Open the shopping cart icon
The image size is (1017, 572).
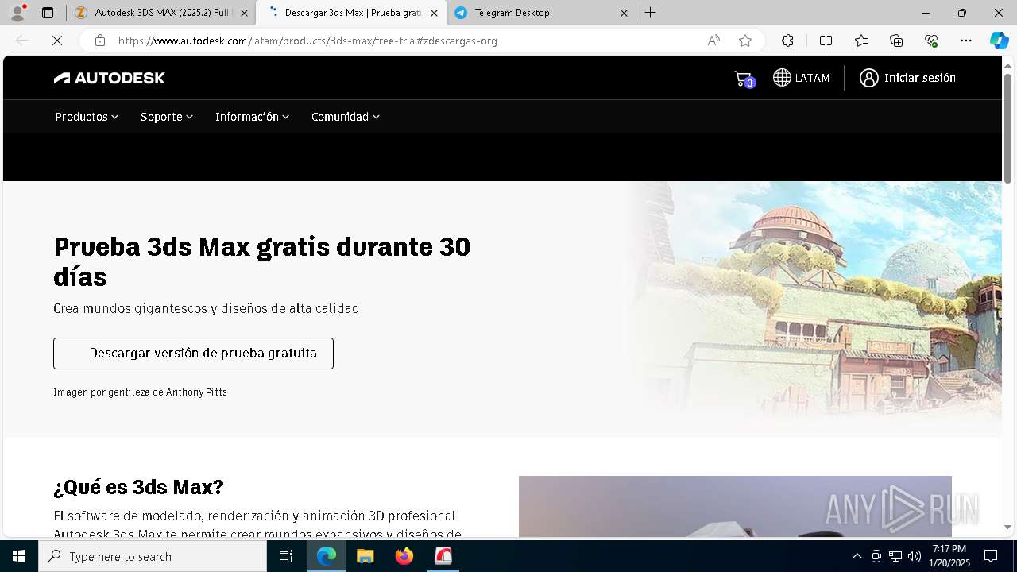click(x=744, y=78)
